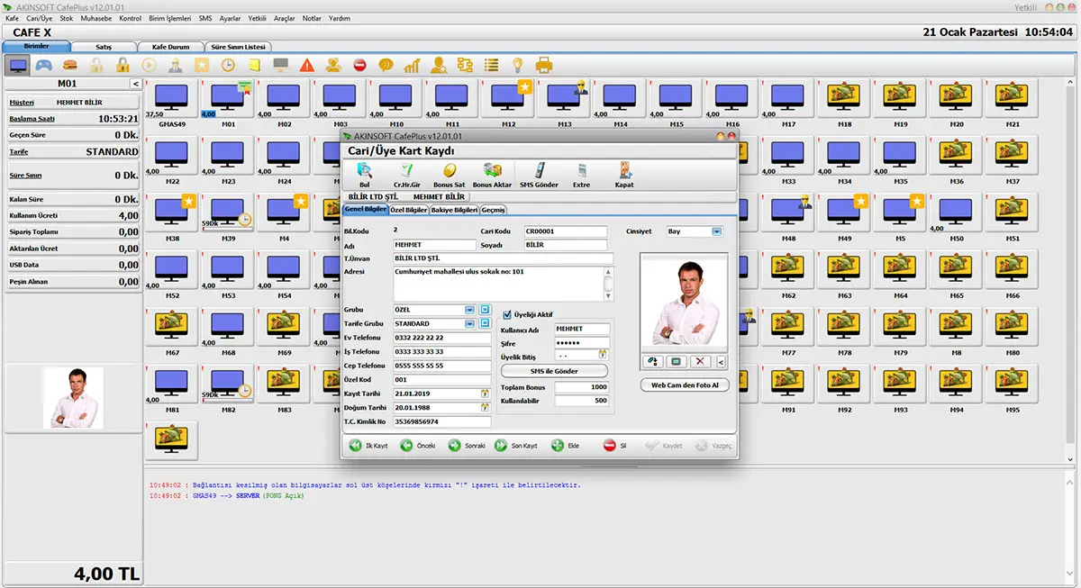Click the orange speech bubble icon
1081x588 pixels.
point(386,65)
